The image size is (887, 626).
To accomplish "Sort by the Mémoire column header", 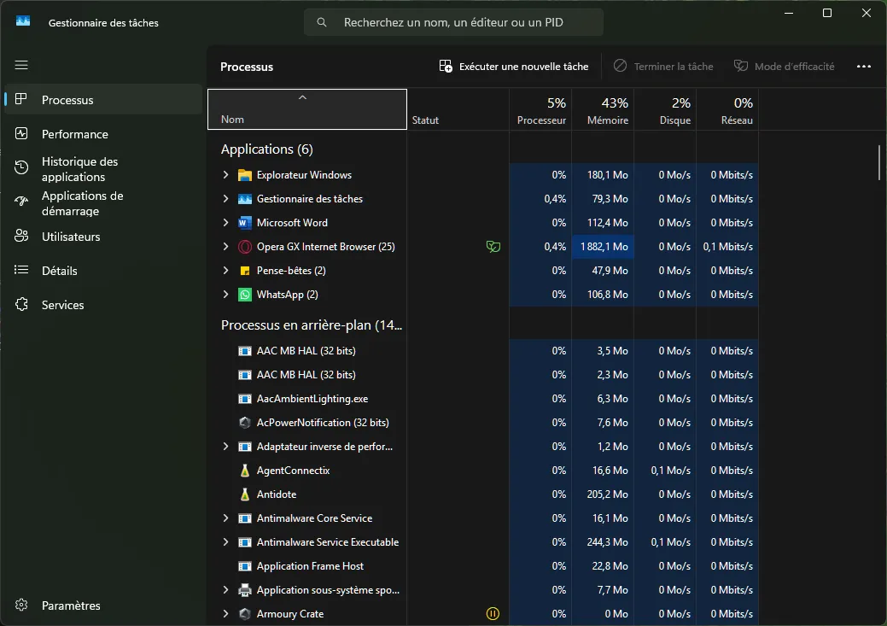I will point(603,110).
